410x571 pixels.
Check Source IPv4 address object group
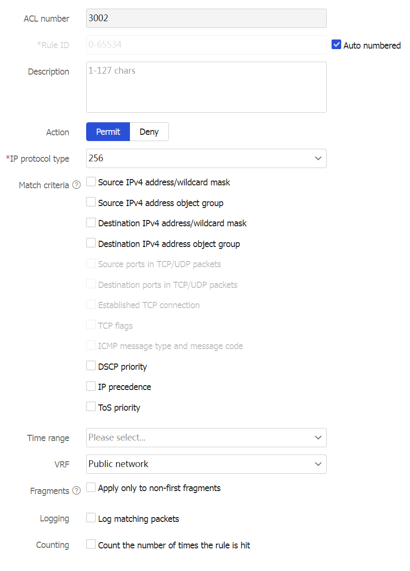[x=91, y=203]
